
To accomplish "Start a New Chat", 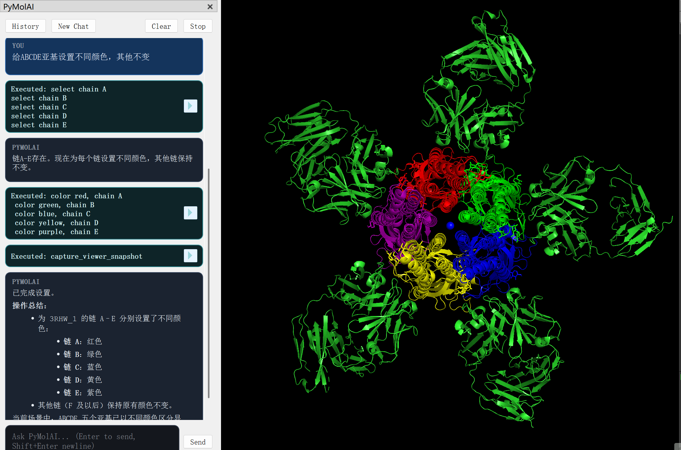I will pos(73,26).
